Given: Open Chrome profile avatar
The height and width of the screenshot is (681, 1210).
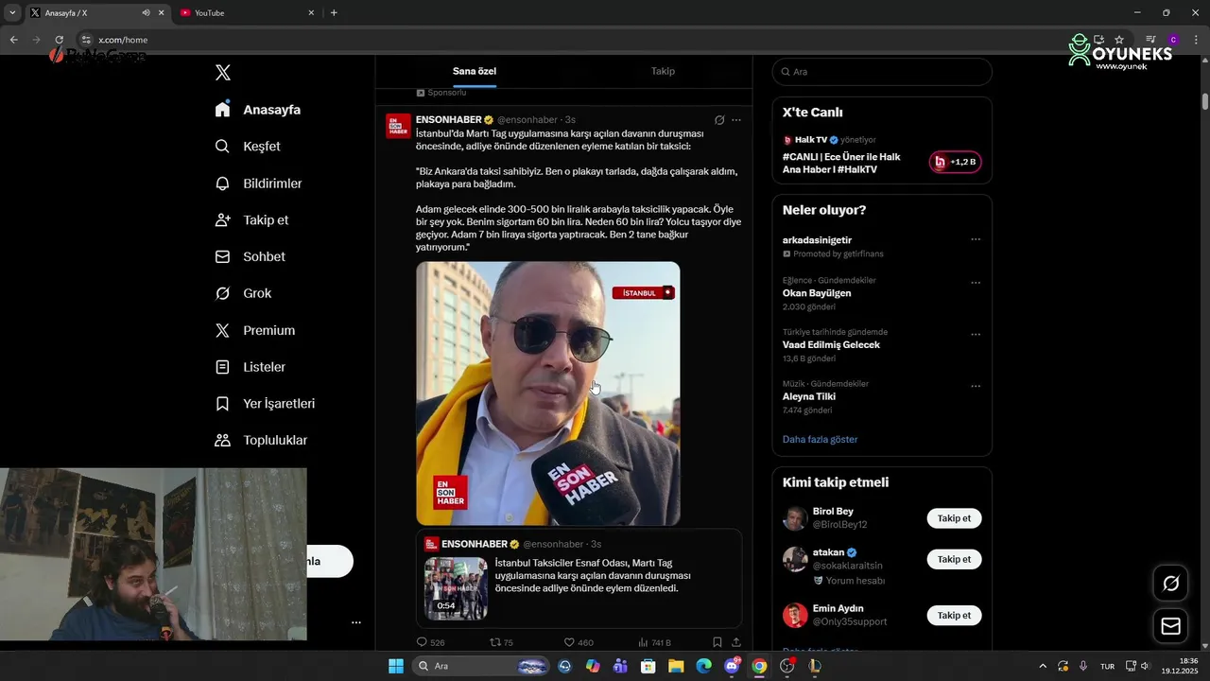Looking at the screenshot, I should (x=1173, y=40).
